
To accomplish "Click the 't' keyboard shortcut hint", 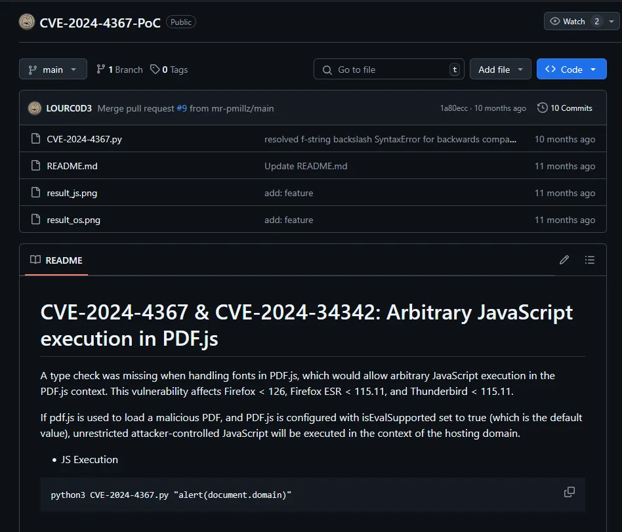I will click(455, 70).
